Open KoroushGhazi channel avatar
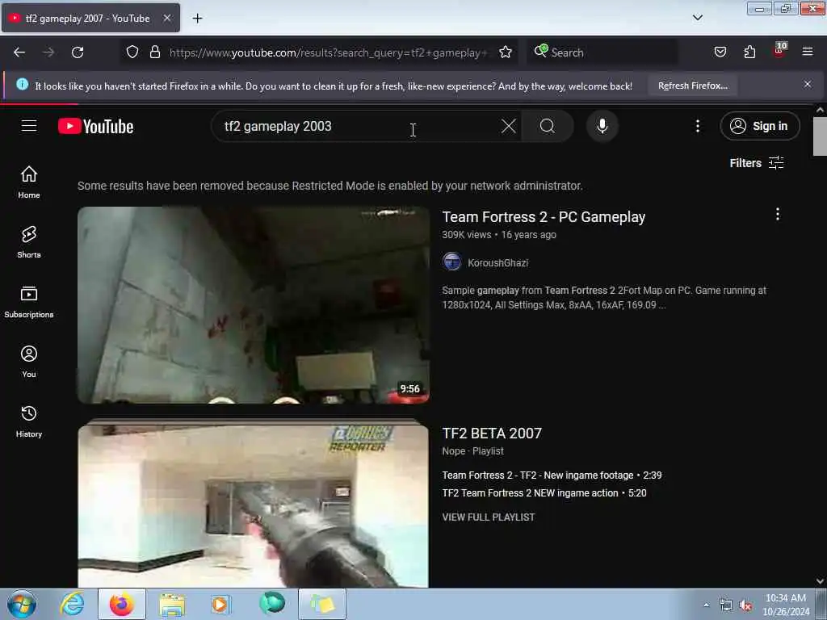The image size is (827, 620). (x=452, y=262)
